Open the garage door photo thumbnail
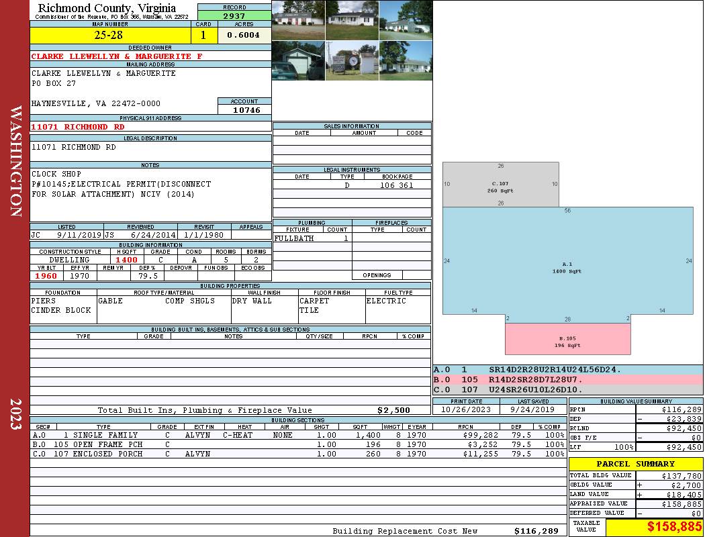Screen dimensions: 705x537 click(x=298, y=60)
